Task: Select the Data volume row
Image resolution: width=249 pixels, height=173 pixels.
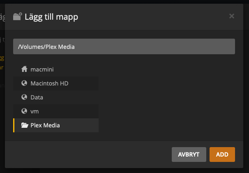Action: 56,97
